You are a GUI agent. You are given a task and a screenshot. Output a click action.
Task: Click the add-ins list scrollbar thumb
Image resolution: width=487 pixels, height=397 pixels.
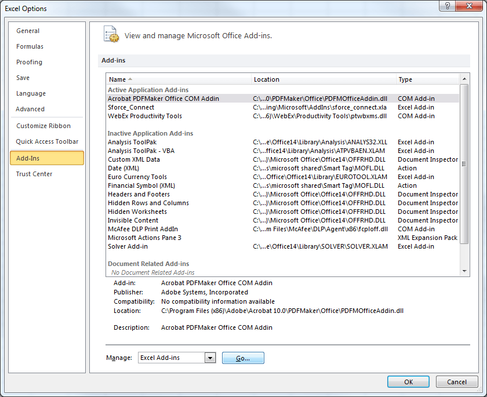pyautogui.click(x=464, y=164)
